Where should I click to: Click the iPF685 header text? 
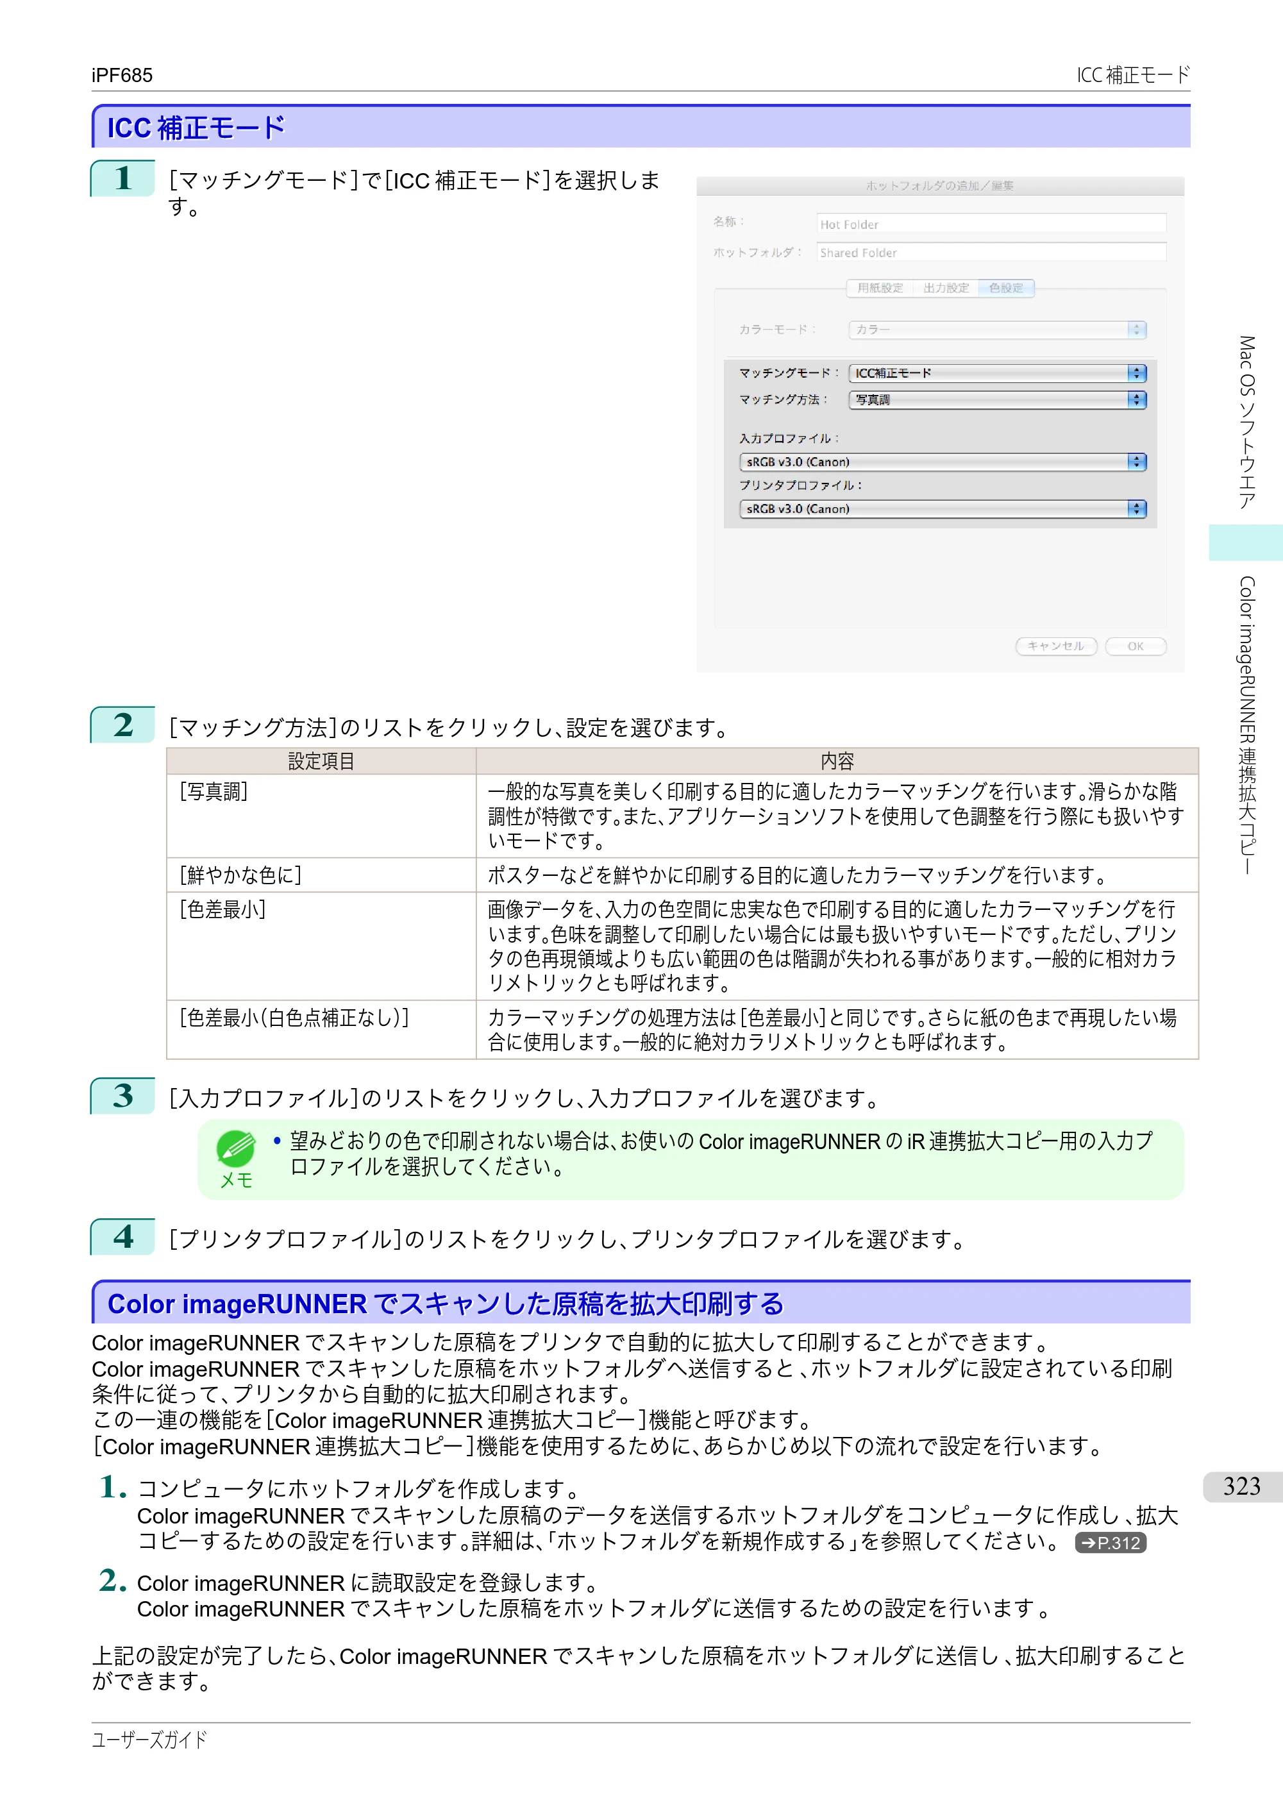point(122,76)
